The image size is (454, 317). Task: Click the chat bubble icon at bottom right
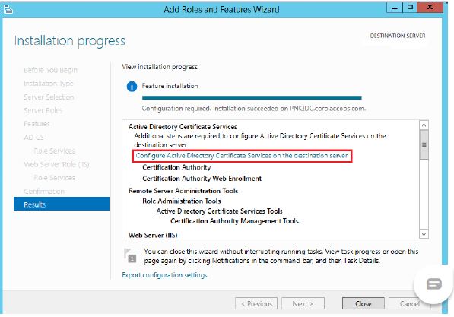[x=433, y=284]
